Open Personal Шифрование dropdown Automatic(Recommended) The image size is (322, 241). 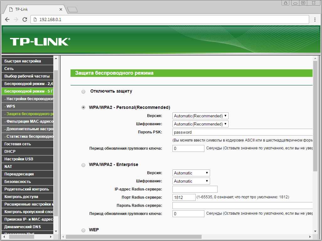point(200,124)
